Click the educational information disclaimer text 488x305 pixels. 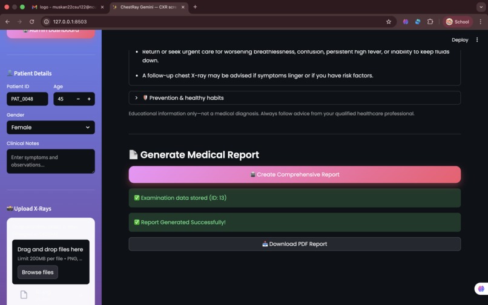pos(271,114)
